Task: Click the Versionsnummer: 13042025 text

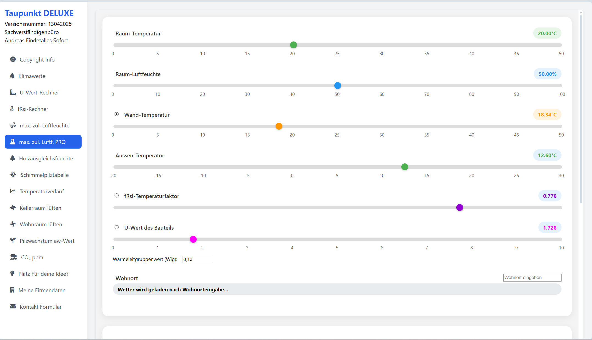Action: point(38,24)
